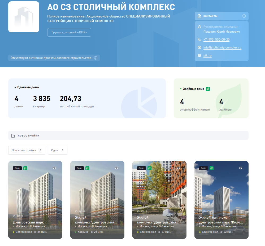Screen dimensions: 265x246
Task: Open the card with the stroller photo
Action: (x=159, y=200)
